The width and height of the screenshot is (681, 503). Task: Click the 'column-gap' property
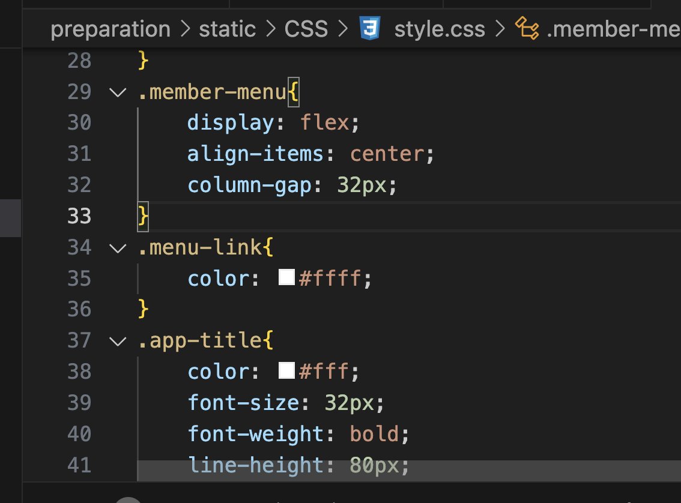[250, 185]
